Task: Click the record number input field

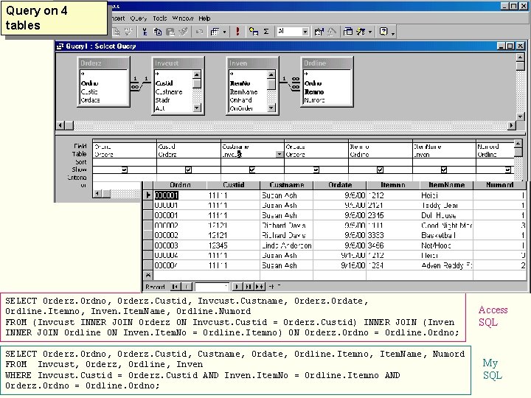Action: (212, 287)
